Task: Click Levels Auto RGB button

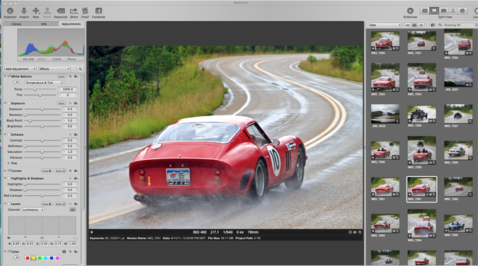Action: 60,204
